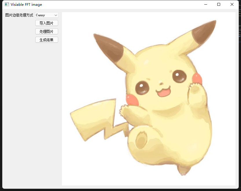Click the 导入图片 import button
This screenshot has height=191, width=241.
tap(47, 23)
